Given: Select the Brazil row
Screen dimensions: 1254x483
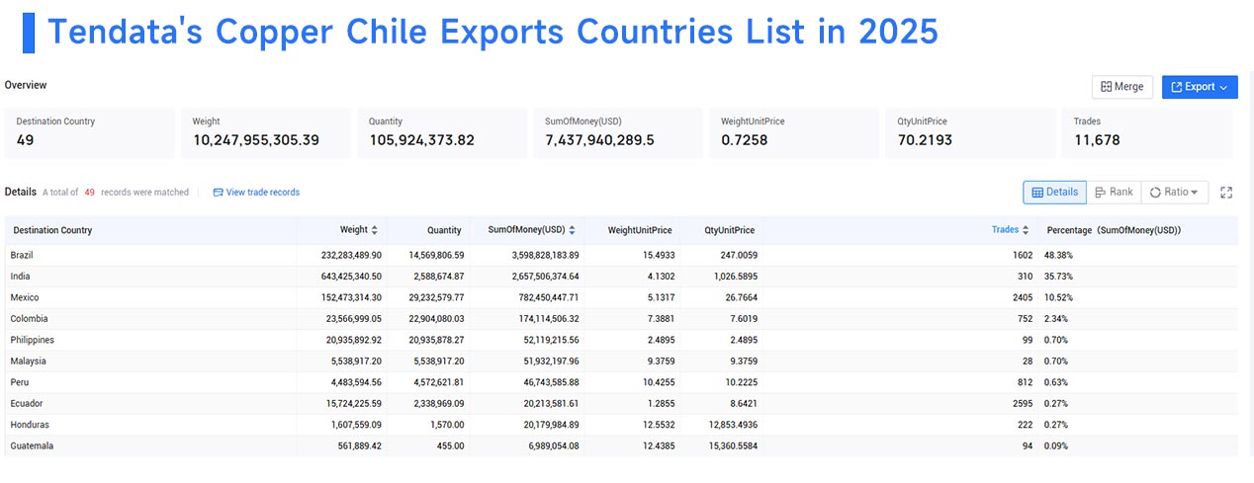Looking at the screenshot, I should tap(621, 255).
